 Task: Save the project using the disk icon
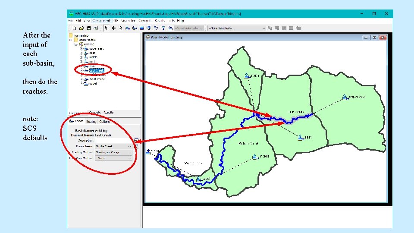[88, 28]
